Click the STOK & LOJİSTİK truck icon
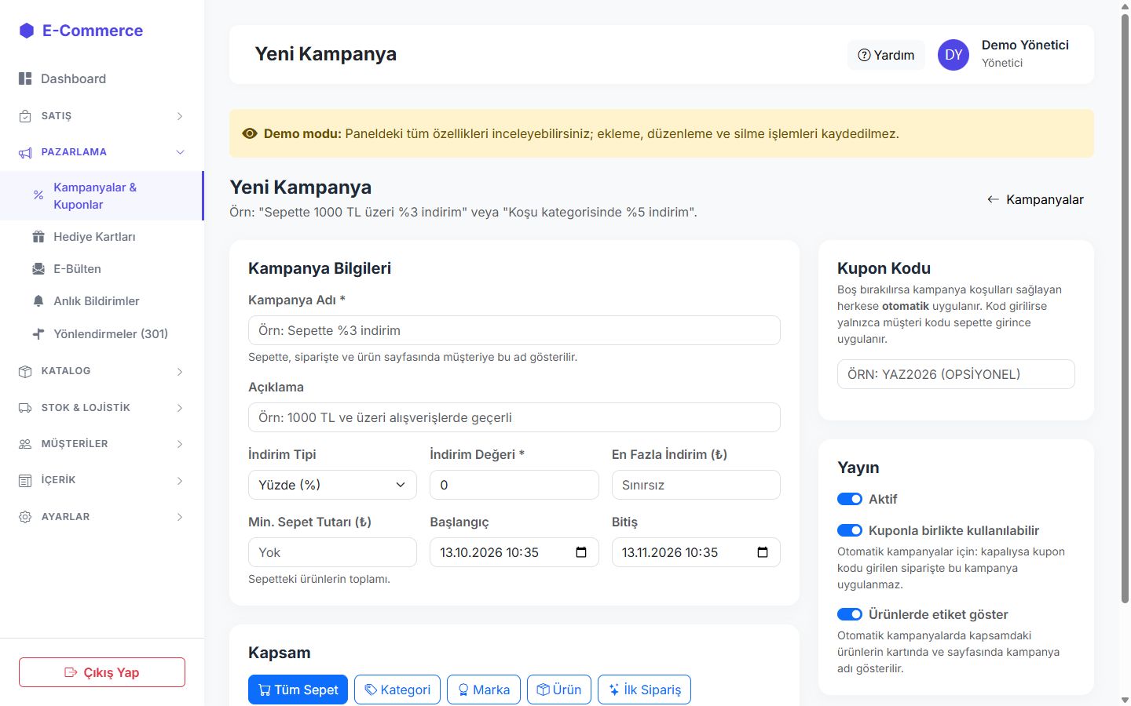Screen dimensions: 1131x706 click(25, 408)
